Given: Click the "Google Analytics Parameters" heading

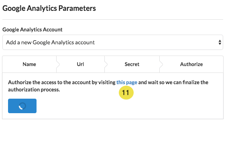Looking at the screenshot, I should [49, 8].
